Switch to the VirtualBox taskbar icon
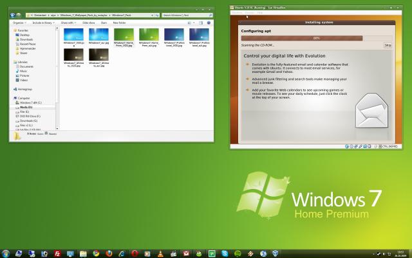The image size is (412, 258). [275, 253]
